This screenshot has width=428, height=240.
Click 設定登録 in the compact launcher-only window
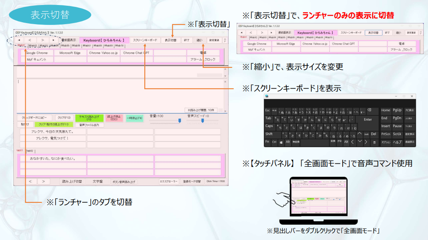click(x=412, y=33)
